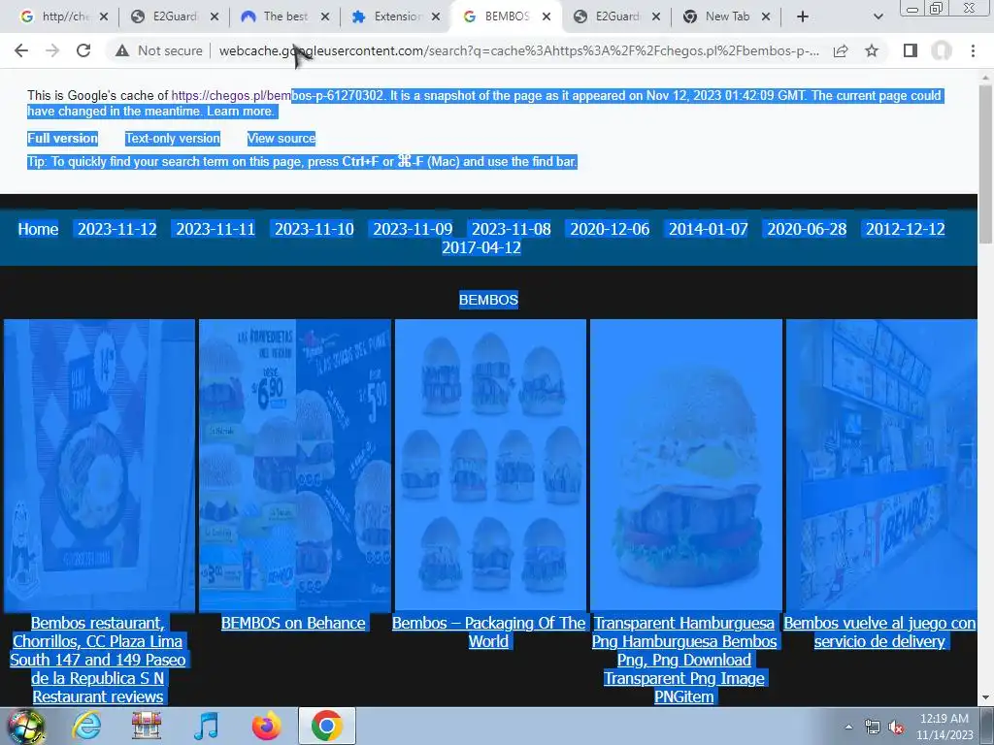Click the page vertical scrollbar thumb
This screenshot has width=994, height=745.
pyautogui.click(x=985, y=163)
